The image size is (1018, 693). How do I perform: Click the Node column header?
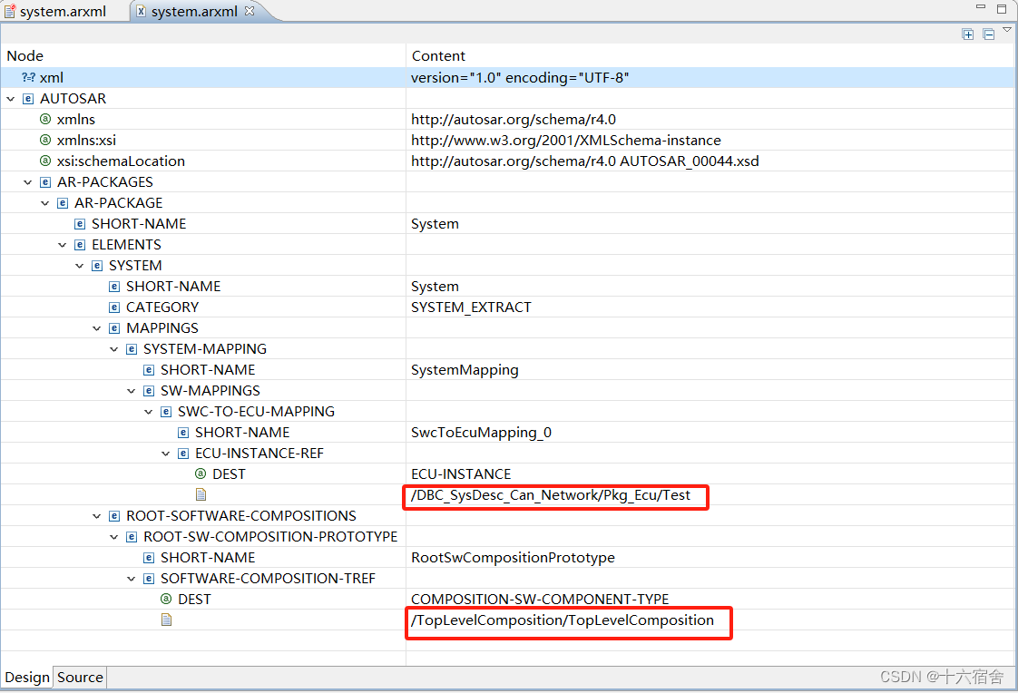pos(24,56)
